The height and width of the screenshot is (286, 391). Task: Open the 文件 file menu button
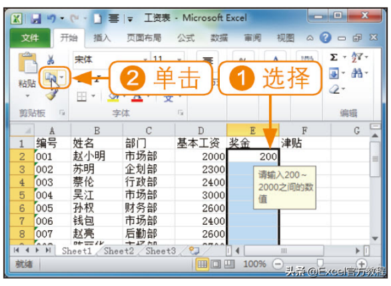30,38
